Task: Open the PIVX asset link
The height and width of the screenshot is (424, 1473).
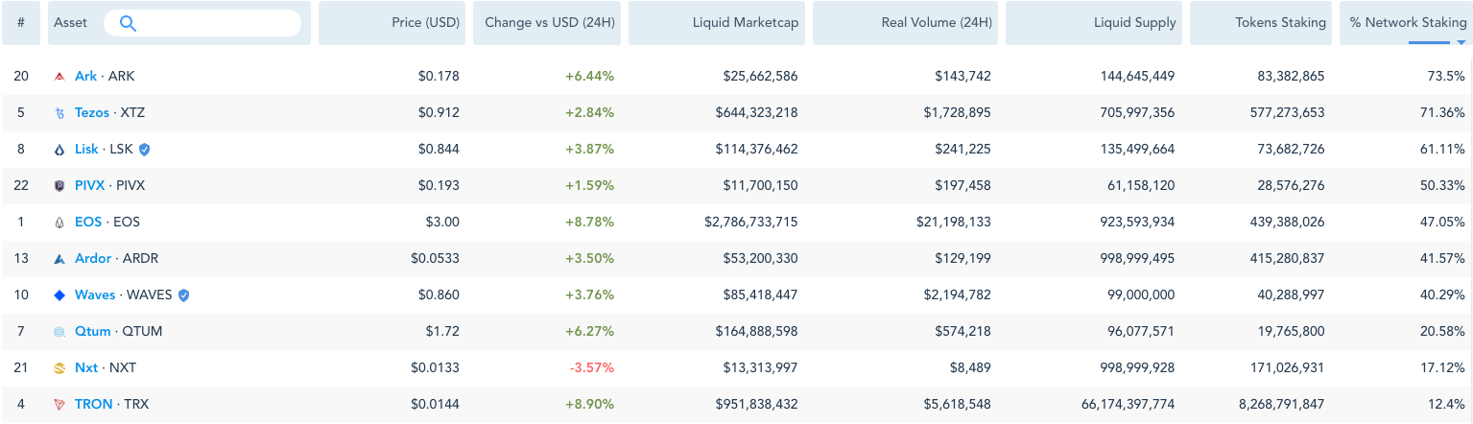Action: 90,185
